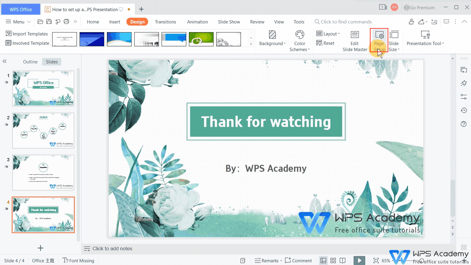
Task: Click the Reset icon button
Action: pyautogui.click(x=325, y=43)
